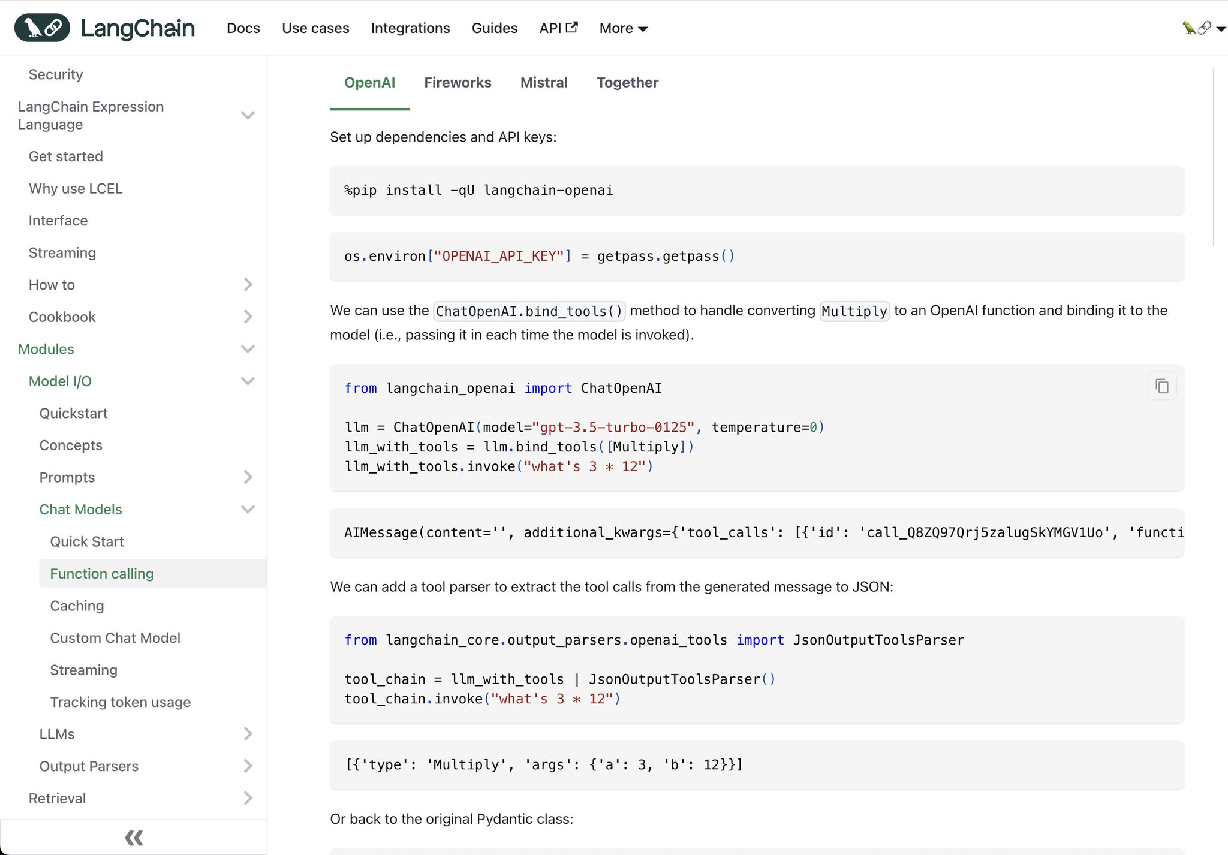Open Tracking token usage page
This screenshot has height=855, width=1228.
tap(121, 702)
